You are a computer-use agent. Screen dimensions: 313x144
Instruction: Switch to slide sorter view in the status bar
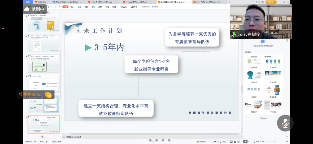(235, 142)
